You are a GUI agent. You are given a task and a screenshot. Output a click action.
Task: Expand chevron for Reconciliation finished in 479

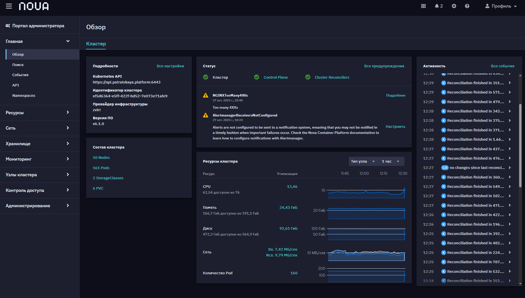point(510,102)
